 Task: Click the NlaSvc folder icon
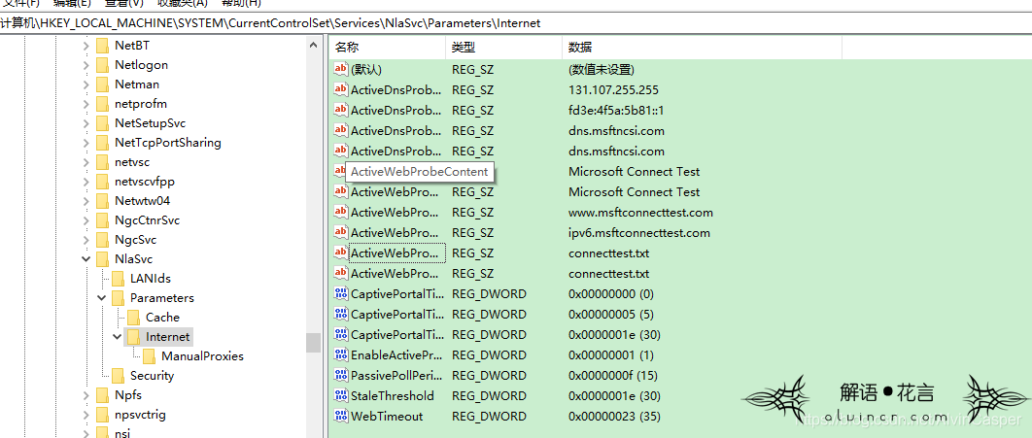pyautogui.click(x=102, y=259)
